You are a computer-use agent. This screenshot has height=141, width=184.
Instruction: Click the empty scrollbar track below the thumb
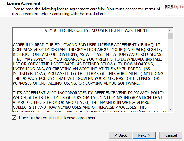pos(170,73)
